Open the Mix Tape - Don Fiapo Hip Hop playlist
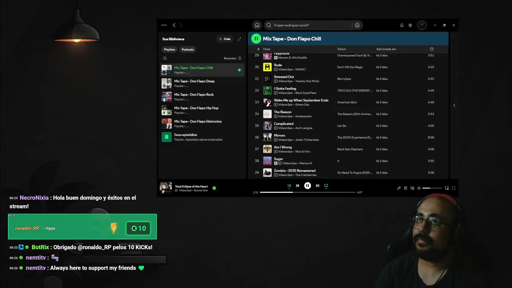512x288 pixels. click(202, 110)
